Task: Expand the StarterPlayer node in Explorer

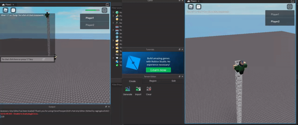Action: 113,48
